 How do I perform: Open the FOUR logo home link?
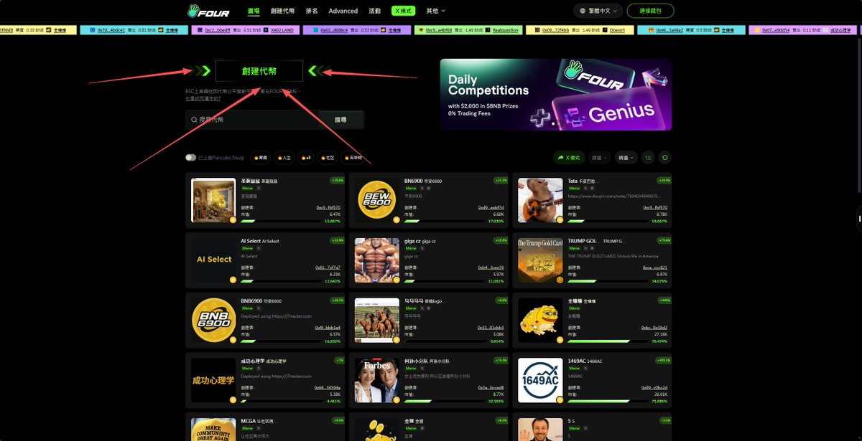(x=208, y=11)
